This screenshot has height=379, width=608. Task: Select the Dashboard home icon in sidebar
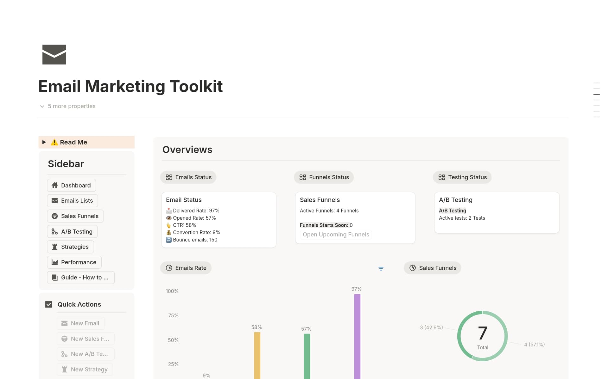(x=54, y=185)
